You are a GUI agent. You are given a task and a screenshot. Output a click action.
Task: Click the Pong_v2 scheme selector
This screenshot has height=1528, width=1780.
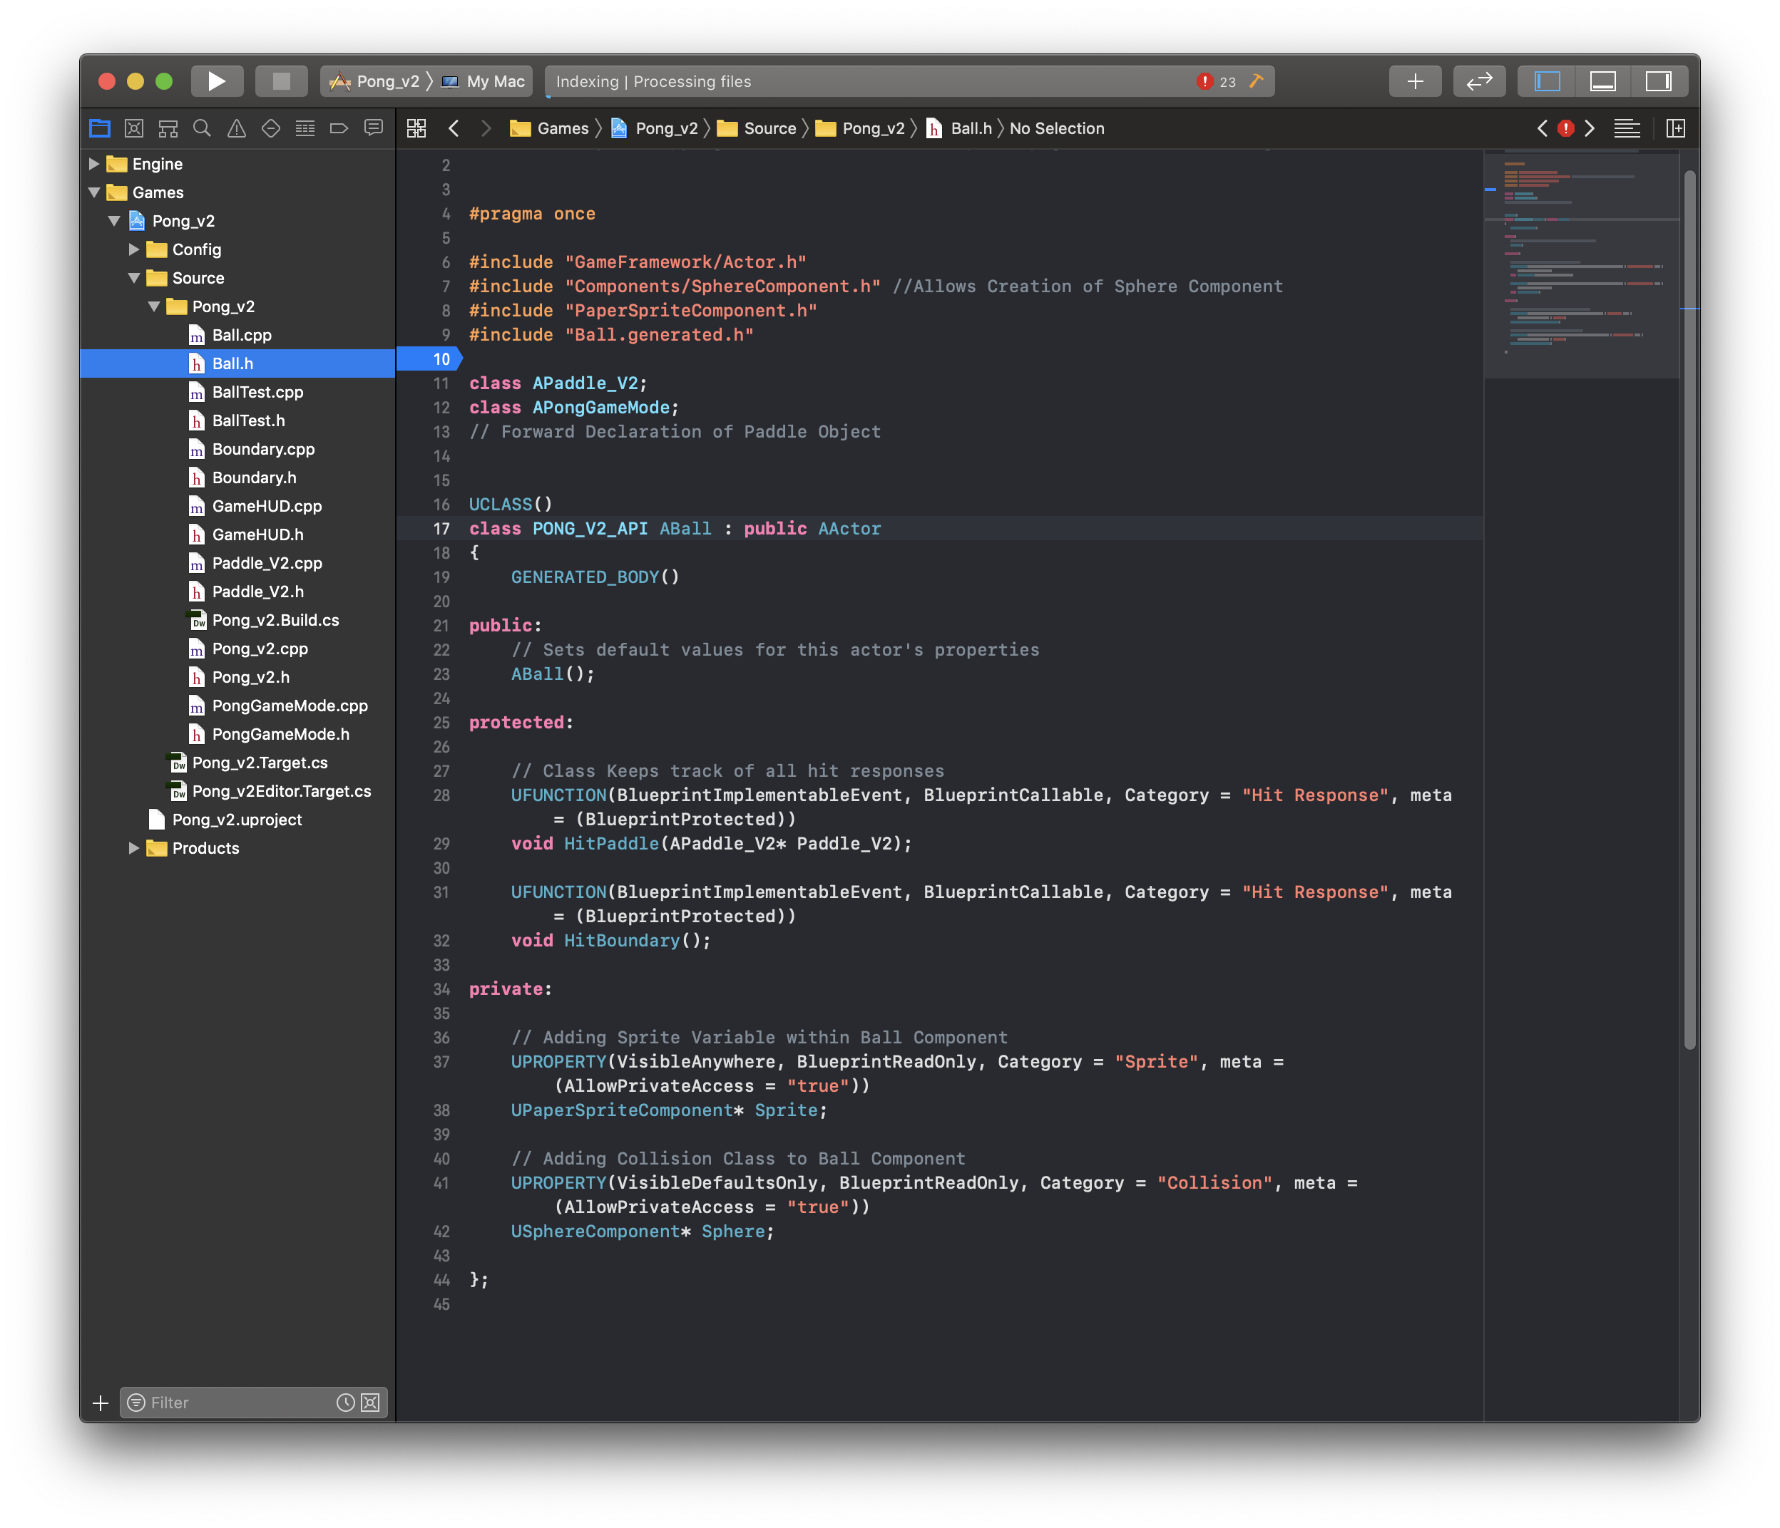coord(378,81)
